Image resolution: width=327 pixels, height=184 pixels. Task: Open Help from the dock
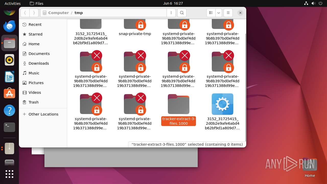tap(9, 110)
